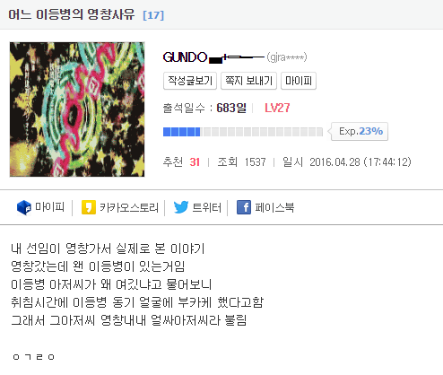Image resolution: width=443 pixels, height=375 pixels.
Task: Open the 마이피 profile button
Action: click(x=299, y=81)
